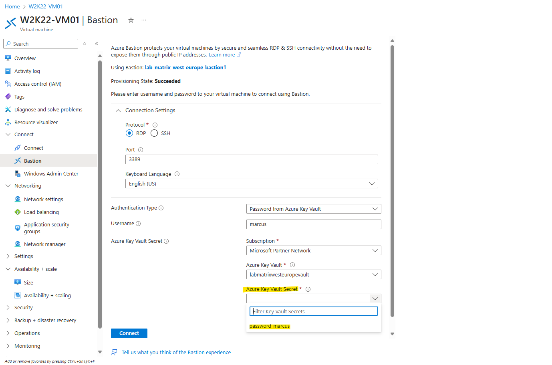Click the info icon next to Keyboard Language
The height and width of the screenshot is (365, 552).
177,174
